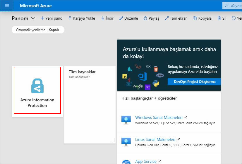Toggle Otomatik yenileme Kapalı pill
Screen dimensions: 242x164
38,30
